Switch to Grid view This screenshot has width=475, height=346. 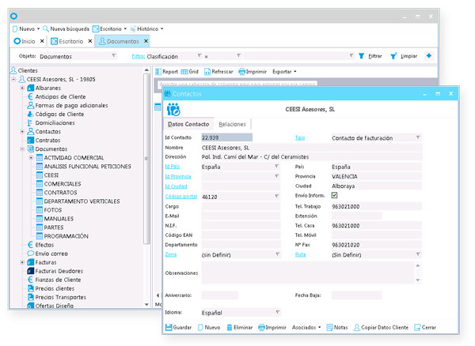pos(190,72)
